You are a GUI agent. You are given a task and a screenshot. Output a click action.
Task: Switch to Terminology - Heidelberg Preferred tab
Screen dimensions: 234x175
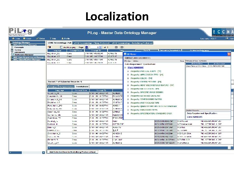click(x=132, y=43)
